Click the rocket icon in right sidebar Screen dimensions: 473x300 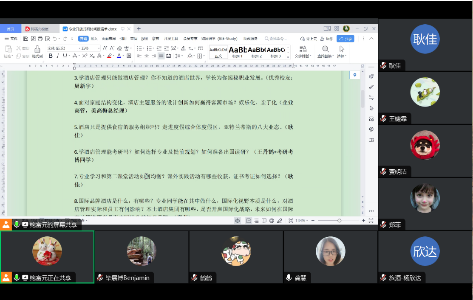pos(371,76)
